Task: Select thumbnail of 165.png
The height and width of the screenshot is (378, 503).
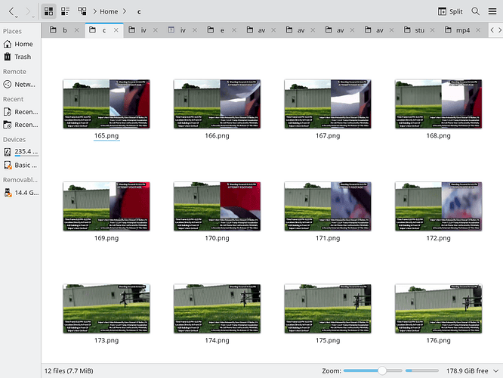Action: (x=106, y=104)
